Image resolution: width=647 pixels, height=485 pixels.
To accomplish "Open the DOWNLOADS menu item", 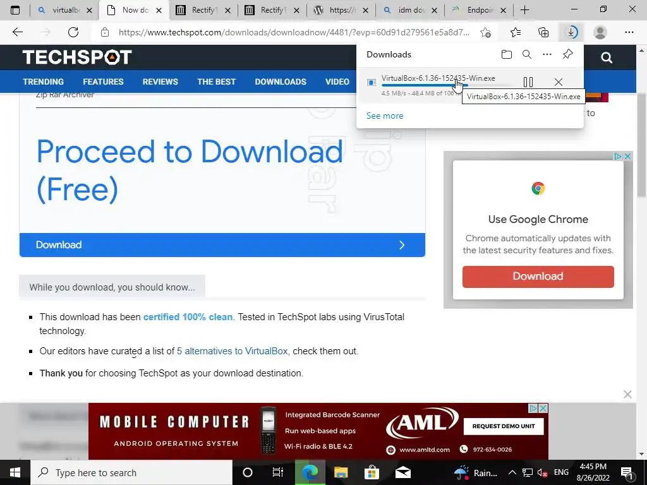I will 281,81.
